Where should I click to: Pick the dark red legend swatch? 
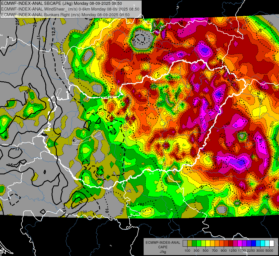(x=231, y=243)
